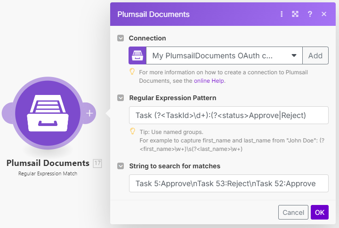Click the left connector bump of the module

pos(7,113)
